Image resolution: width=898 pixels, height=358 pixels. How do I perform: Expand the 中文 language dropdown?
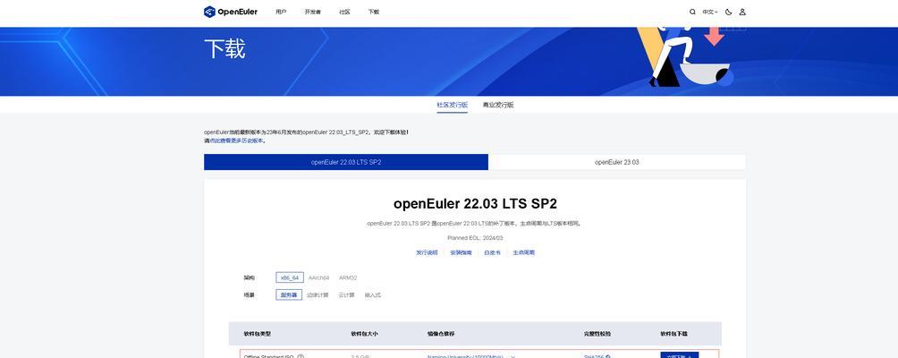pyautogui.click(x=710, y=12)
